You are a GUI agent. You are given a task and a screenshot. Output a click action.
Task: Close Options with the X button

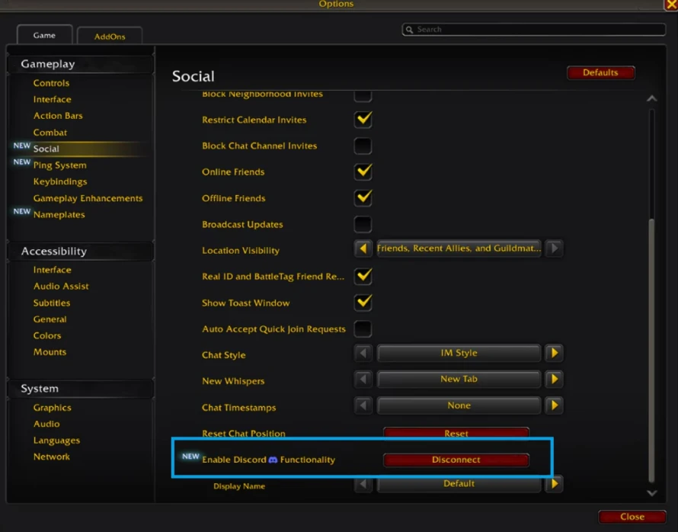(671, 5)
